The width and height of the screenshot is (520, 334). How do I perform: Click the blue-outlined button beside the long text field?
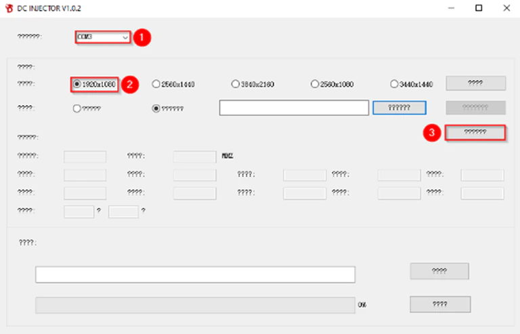[399, 108]
